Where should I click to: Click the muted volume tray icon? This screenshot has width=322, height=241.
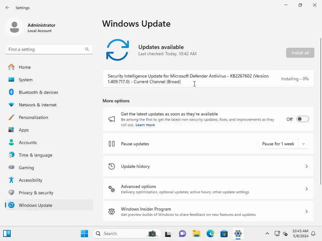pos(285,233)
